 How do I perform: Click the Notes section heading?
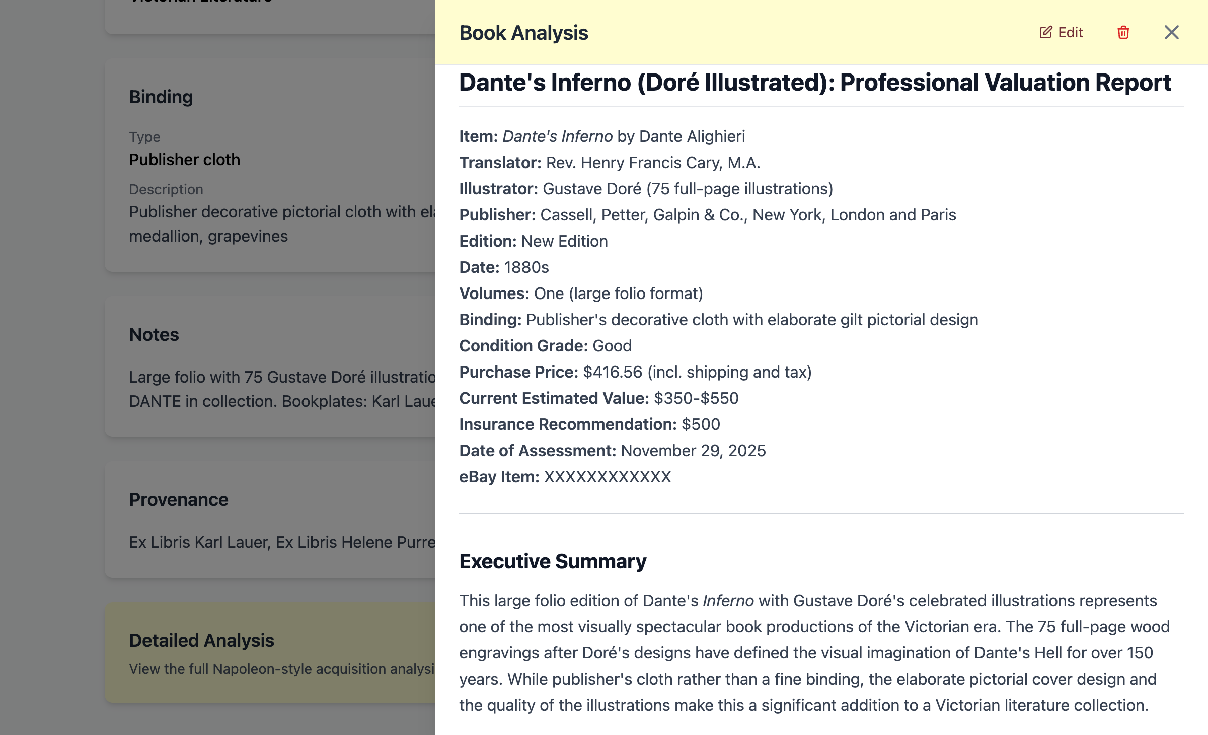click(154, 335)
